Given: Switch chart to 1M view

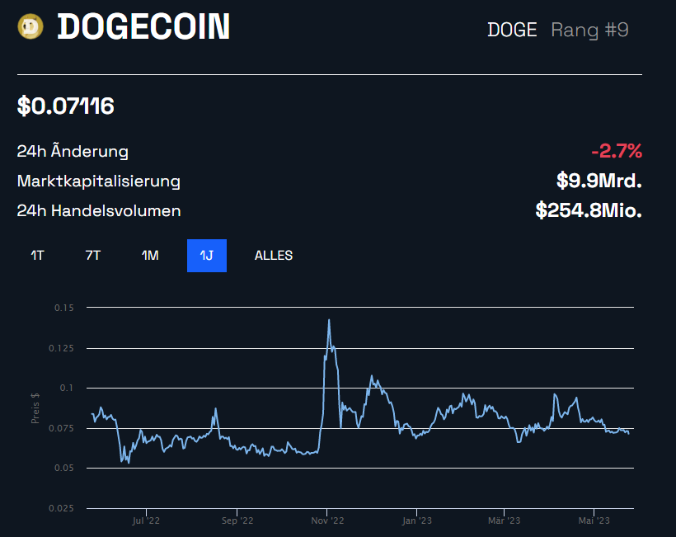Looking at the screenshot, I should [x=149, y=256].
